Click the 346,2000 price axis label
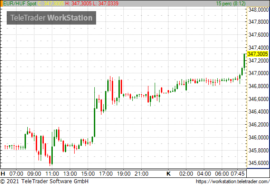The width and height of the screenshot is (270, 185). click(x=258, y=124)
